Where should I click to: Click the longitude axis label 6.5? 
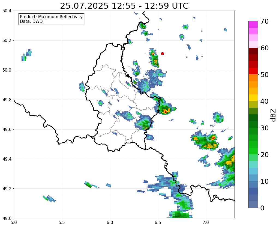tap(158, 222)
